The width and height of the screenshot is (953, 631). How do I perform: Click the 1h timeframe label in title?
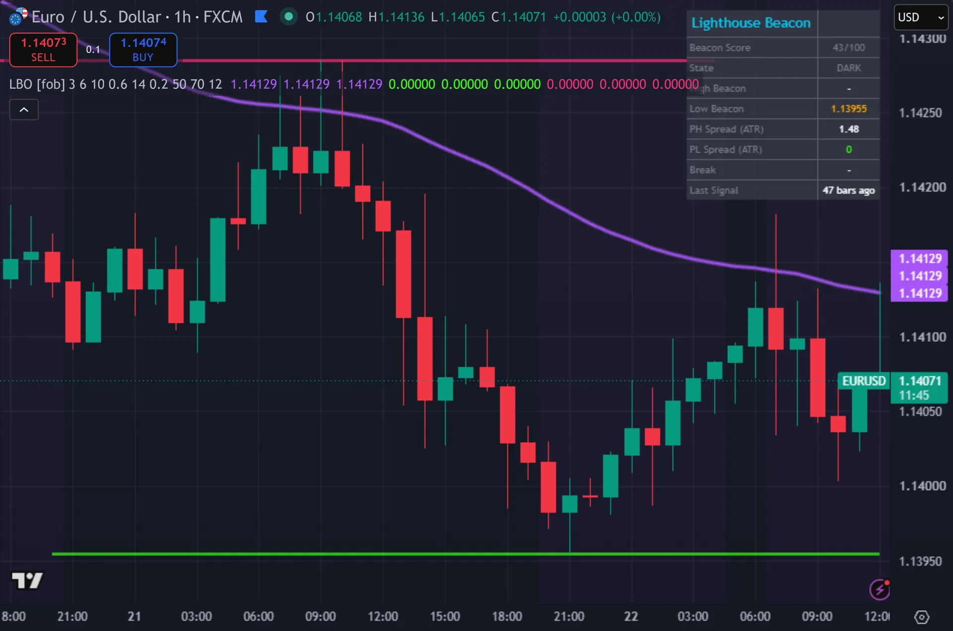[182, 17]
